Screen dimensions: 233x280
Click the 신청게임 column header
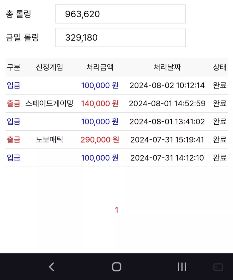(50, 67)
